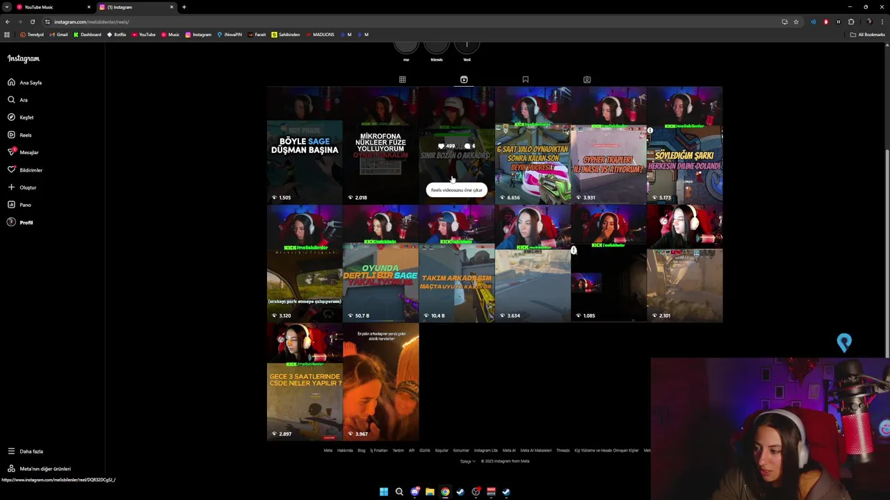The height and width of the screenshot is (500, 890).
Task: Open the Chrome extensions puzzle icon
Action: 851,22
